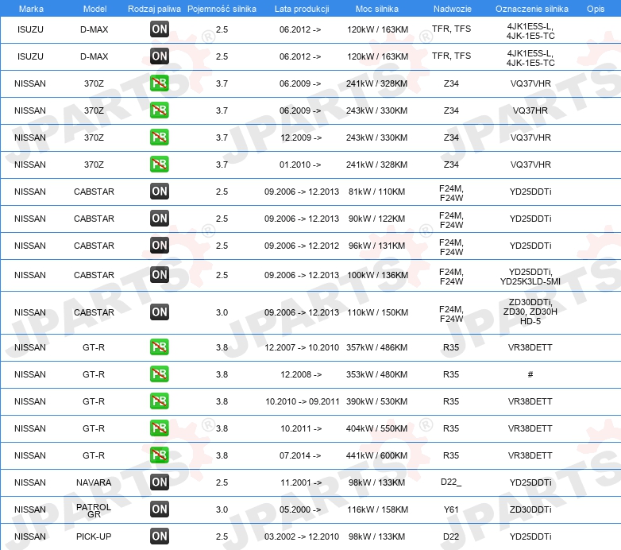Click PB icon for 370Z 01.2010 row
Viewport: 621px width, 550px height.
pos(159,165)
